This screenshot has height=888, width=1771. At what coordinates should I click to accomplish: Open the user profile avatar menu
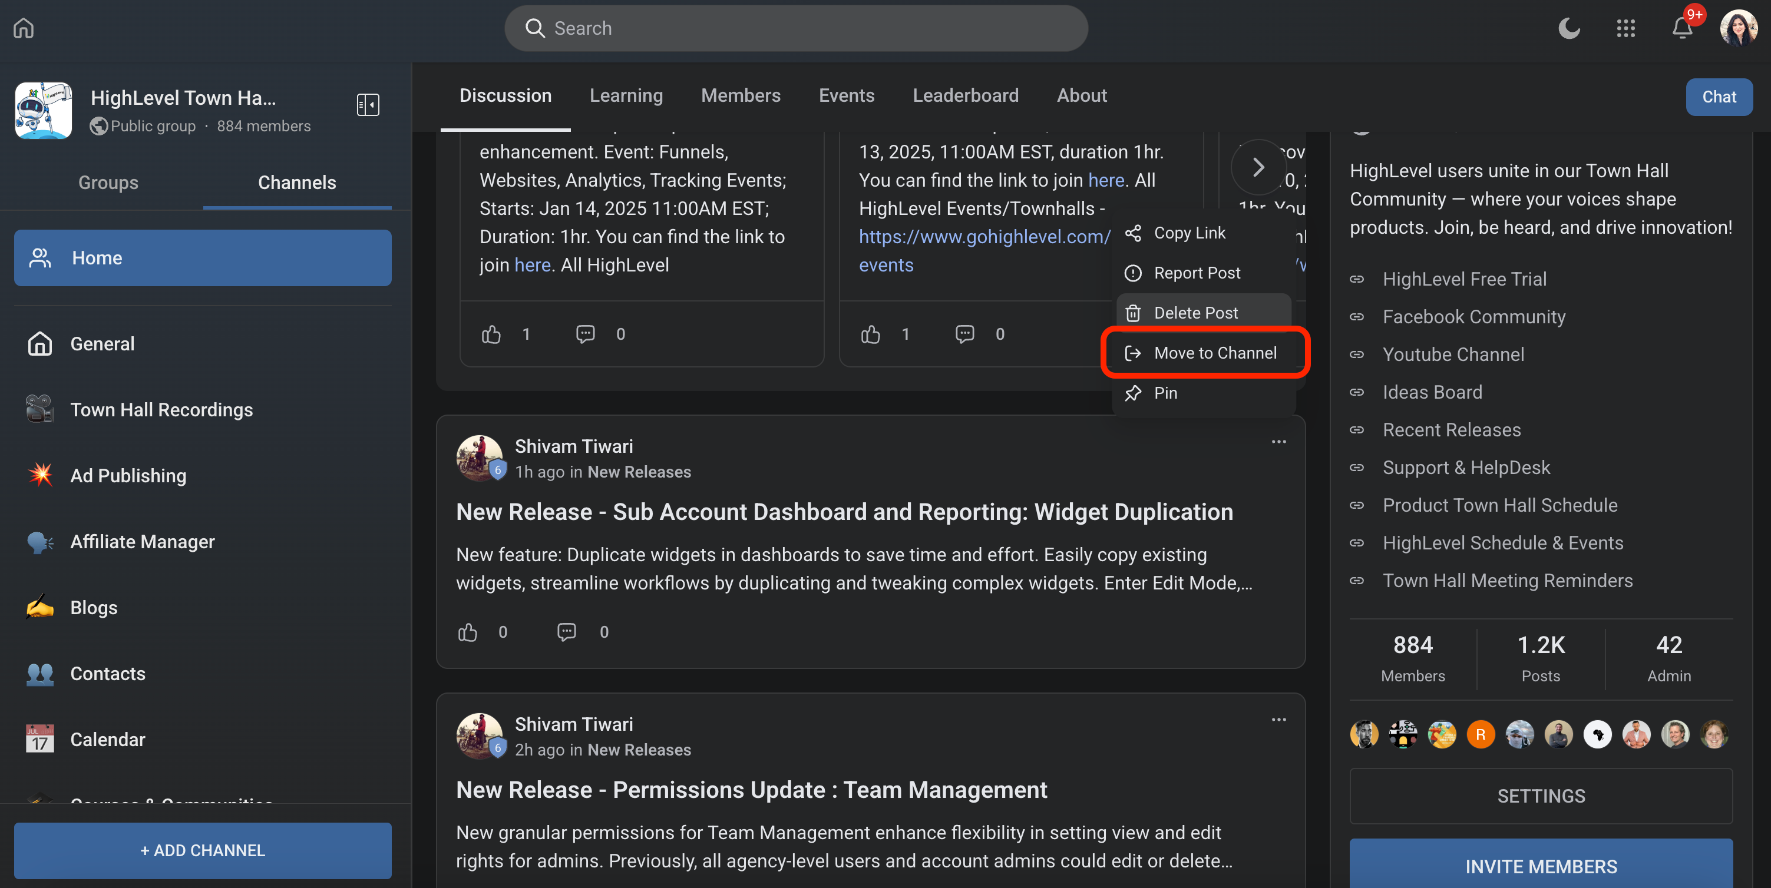click(x=1739, y=28)
